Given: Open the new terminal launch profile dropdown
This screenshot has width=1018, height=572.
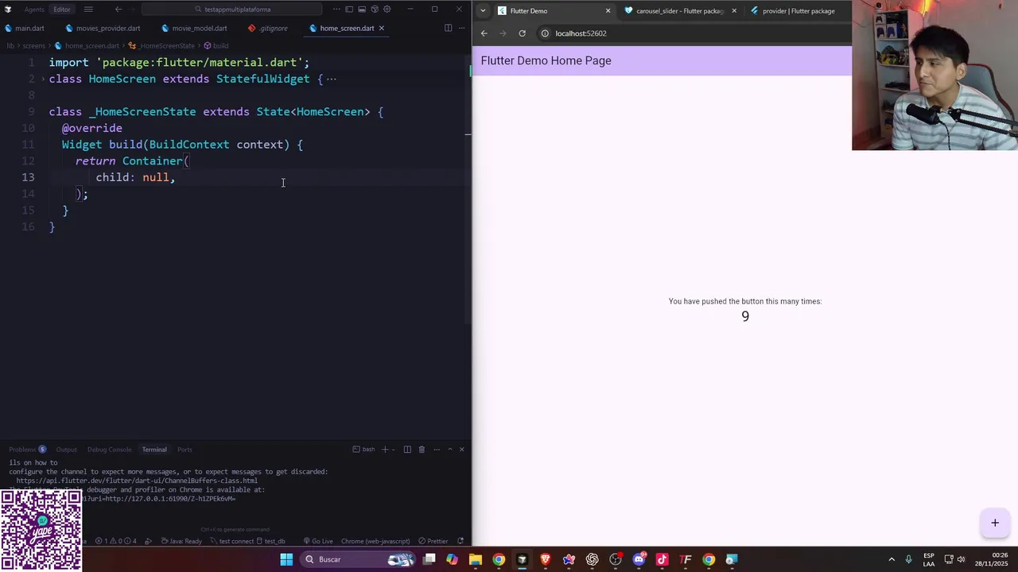Looking at the screenshot, I should click(394, 450).
